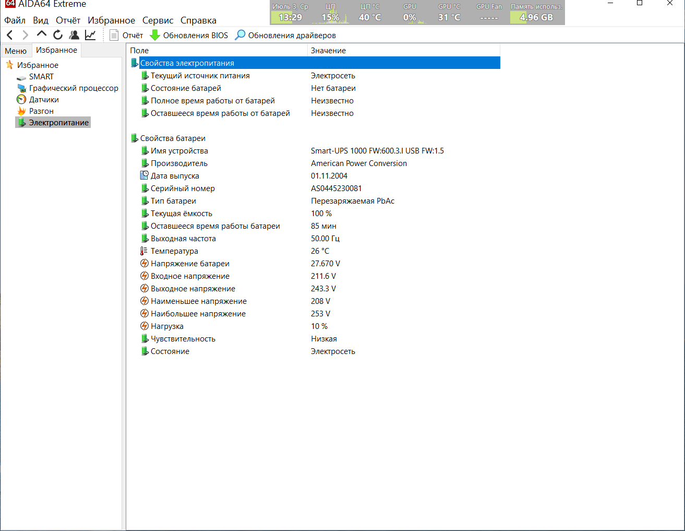Image resolution: width=685 pixels, height=531 pixels.
Task: Click the lightning icon beside Выходное напряжение
Action: (x=145, y=289)
